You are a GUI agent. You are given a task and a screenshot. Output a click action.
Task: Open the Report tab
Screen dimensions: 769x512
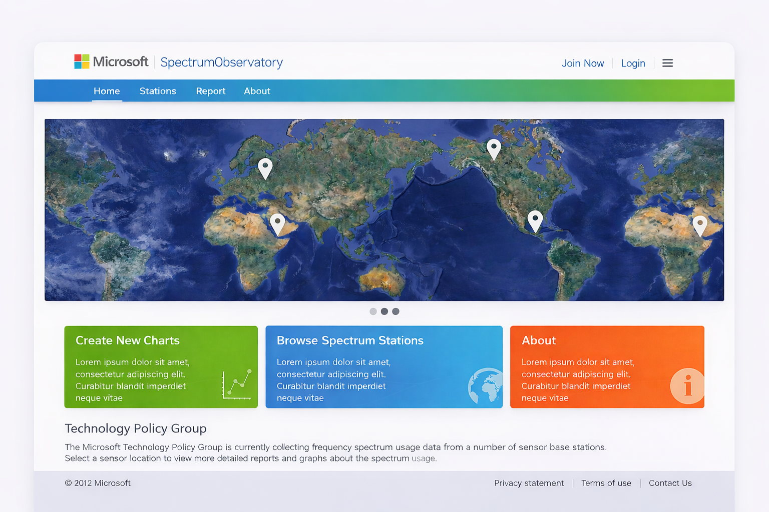pyautogui.click(x=210, y=91)
